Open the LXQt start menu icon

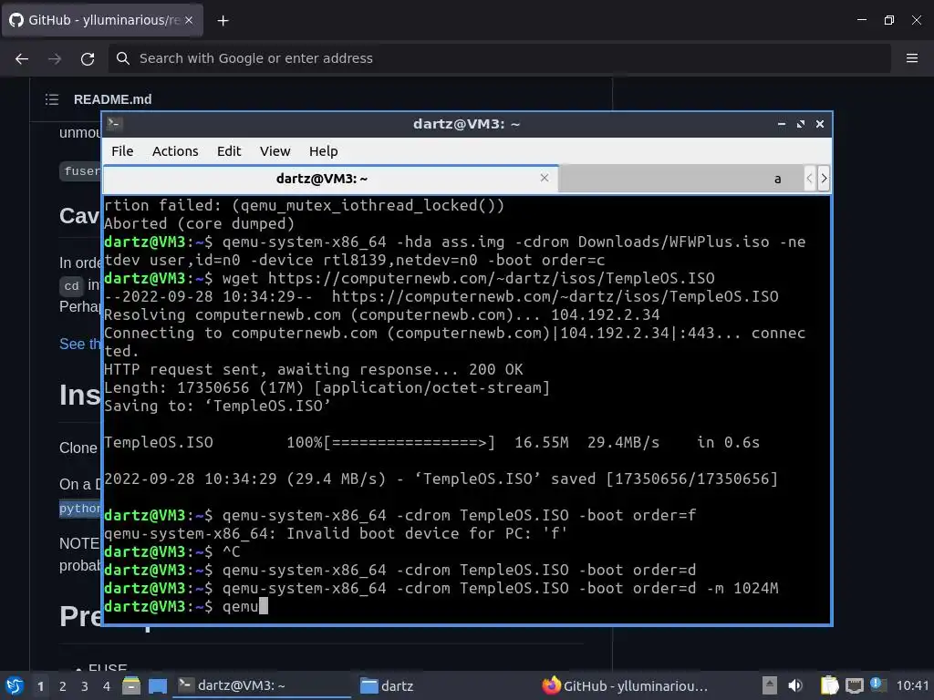coord(15,685)
